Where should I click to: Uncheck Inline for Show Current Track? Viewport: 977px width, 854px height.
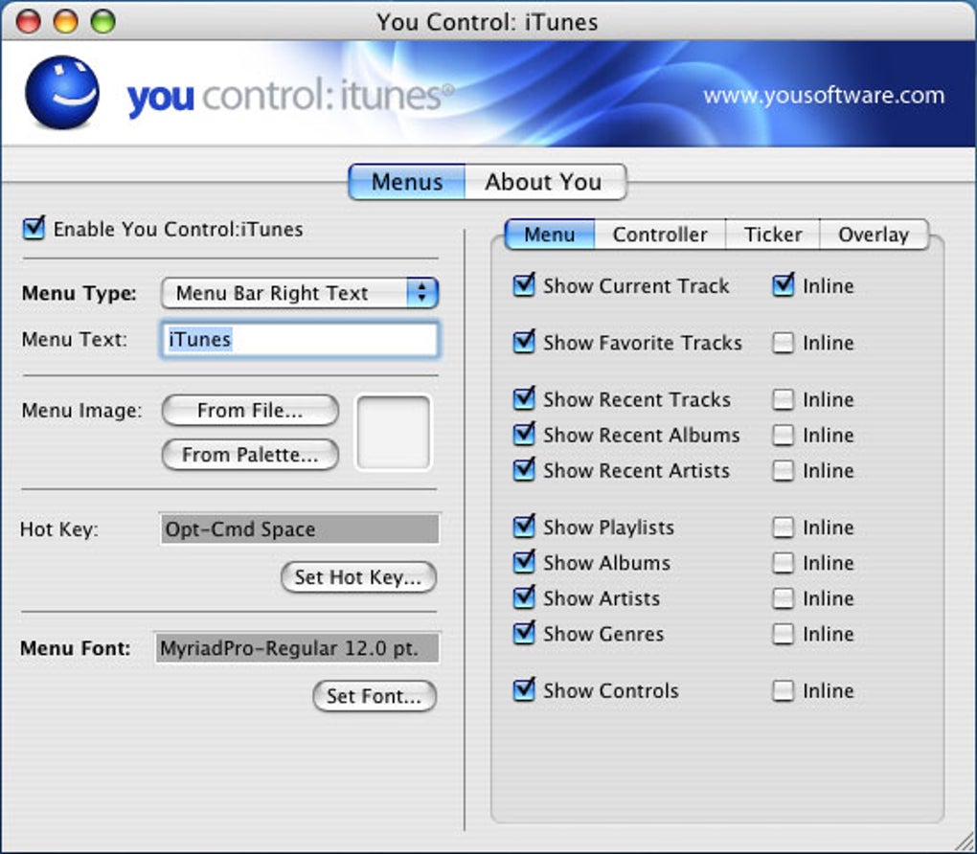[784, 285]
